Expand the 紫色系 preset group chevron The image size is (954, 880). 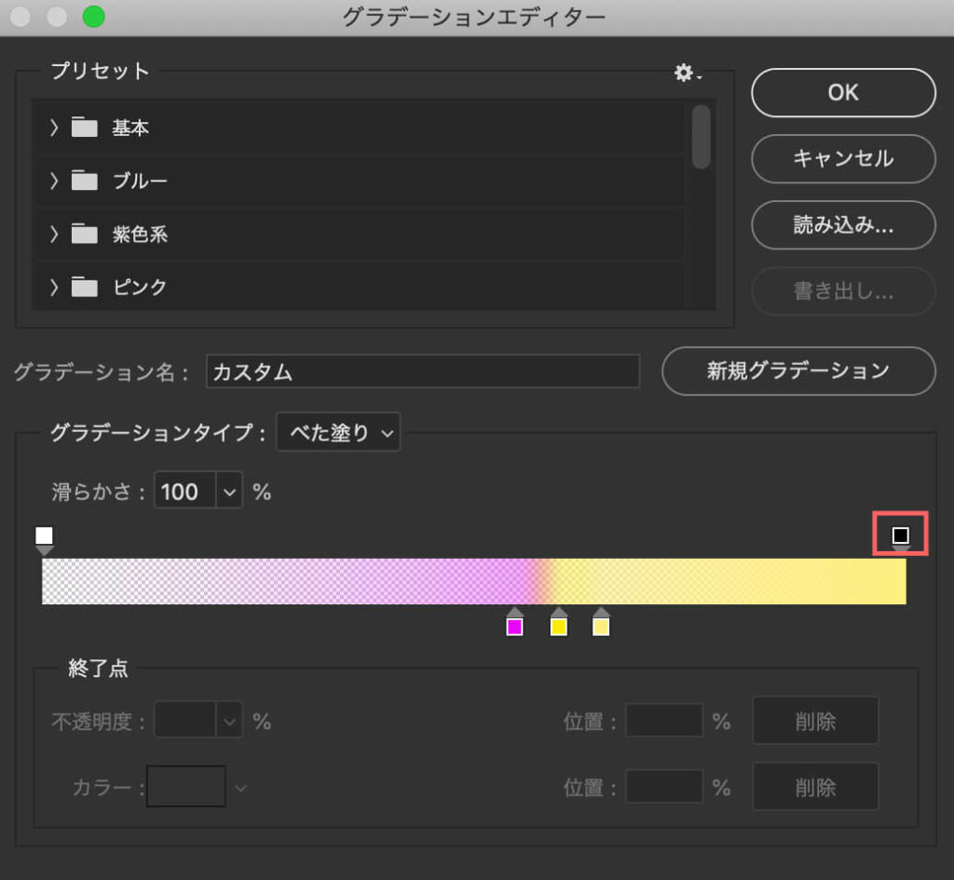pos(54,234)
